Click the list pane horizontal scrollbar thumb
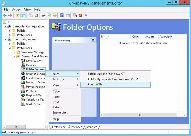Screen dimensions: 191x136 click(140, 115)
